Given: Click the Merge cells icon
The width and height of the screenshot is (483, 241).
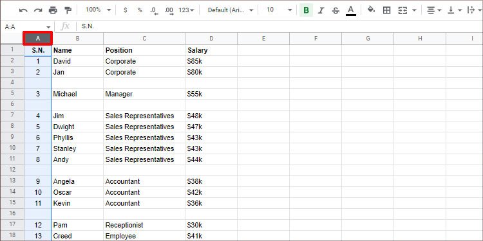Looking at the screenshot, I should 402,10.
